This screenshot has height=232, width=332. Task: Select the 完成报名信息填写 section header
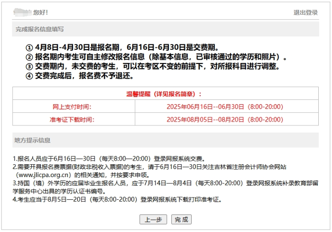point(39,29)
